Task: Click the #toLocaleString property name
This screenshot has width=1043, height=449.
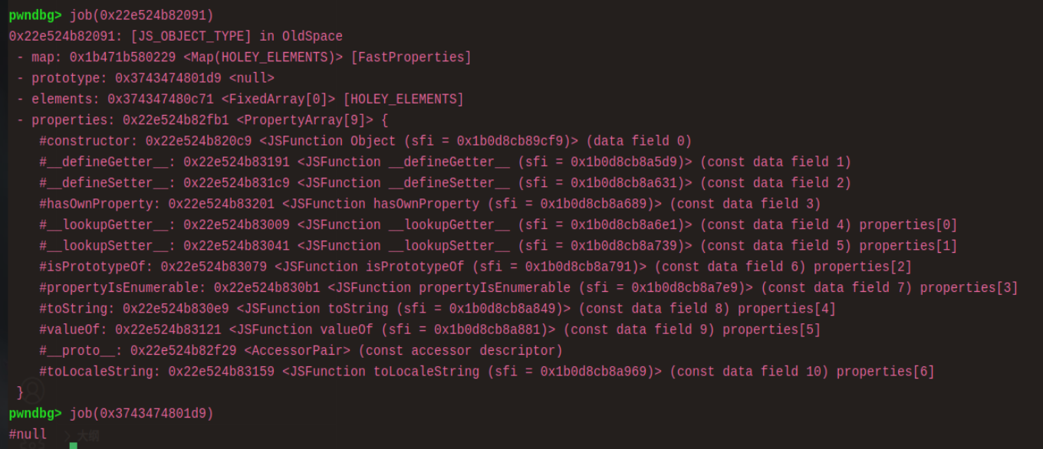Action: click(x=100, y=372)
